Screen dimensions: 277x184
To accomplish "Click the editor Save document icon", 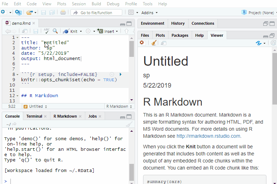I will pos(36,31).
